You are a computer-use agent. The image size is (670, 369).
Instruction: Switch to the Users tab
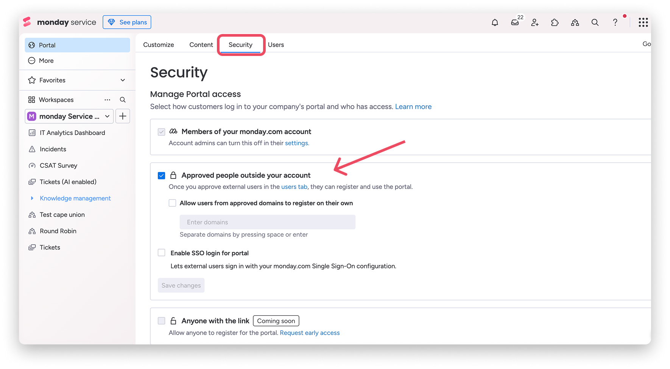pyautogui.click(x=276, y=45)
